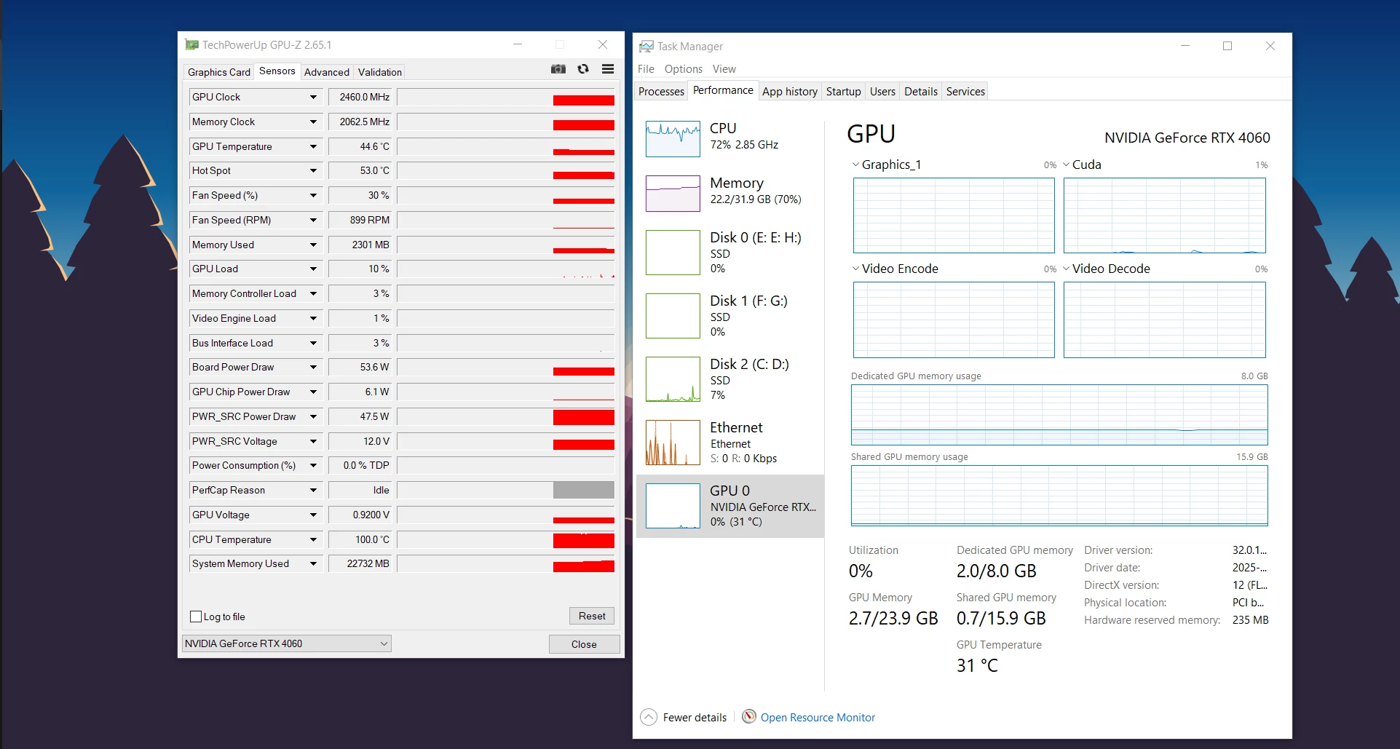Viewport: 1400px width, 749px height.
Task: Minimize the Task Manager window
Action: (1185, 46)
